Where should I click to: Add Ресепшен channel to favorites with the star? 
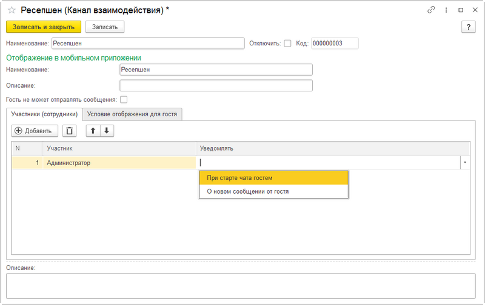tap(12, 10)
